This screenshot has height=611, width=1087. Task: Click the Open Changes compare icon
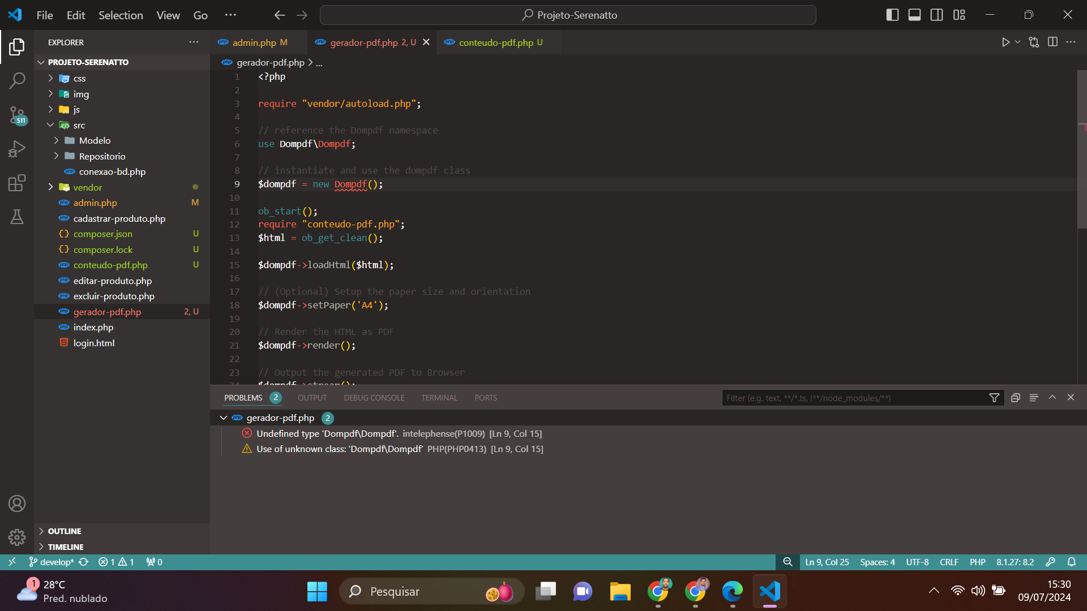coord(1034,42)
